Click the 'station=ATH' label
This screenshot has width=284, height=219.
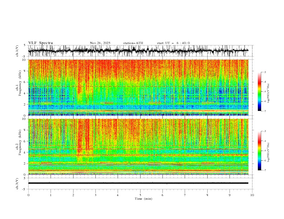coord(133,43)
